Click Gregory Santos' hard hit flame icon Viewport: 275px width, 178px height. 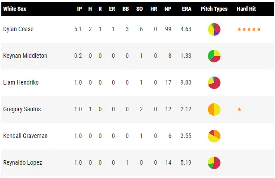click(x=239, y=109)
